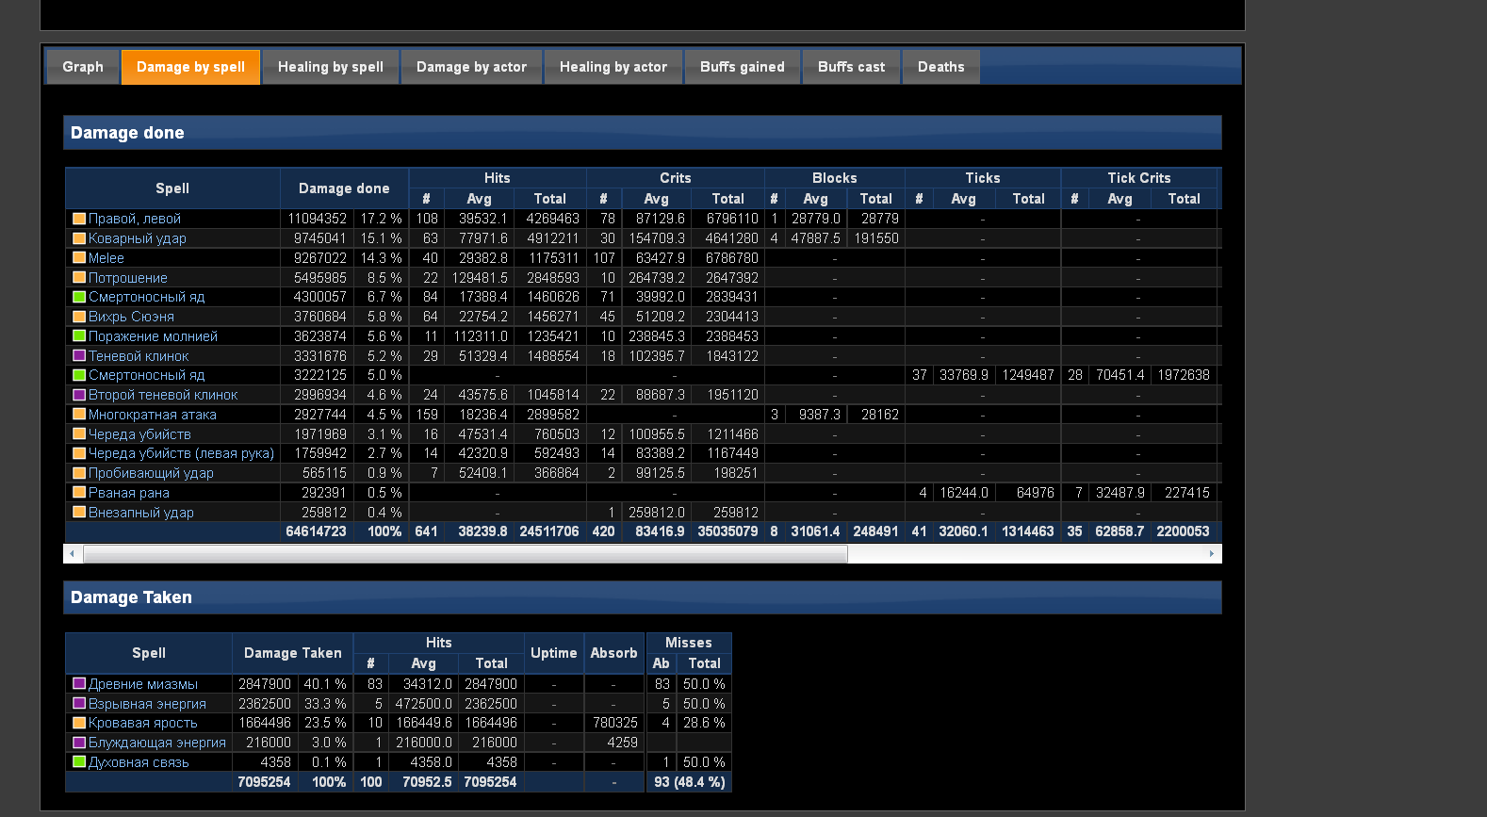This screenshot has height=817, width=1487.
Task: Click the Melee spell link
Action: 106,258
